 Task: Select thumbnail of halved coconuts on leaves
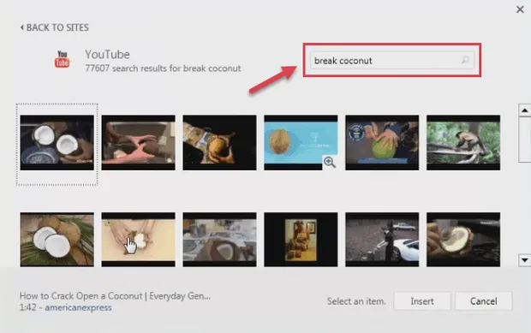57,240
